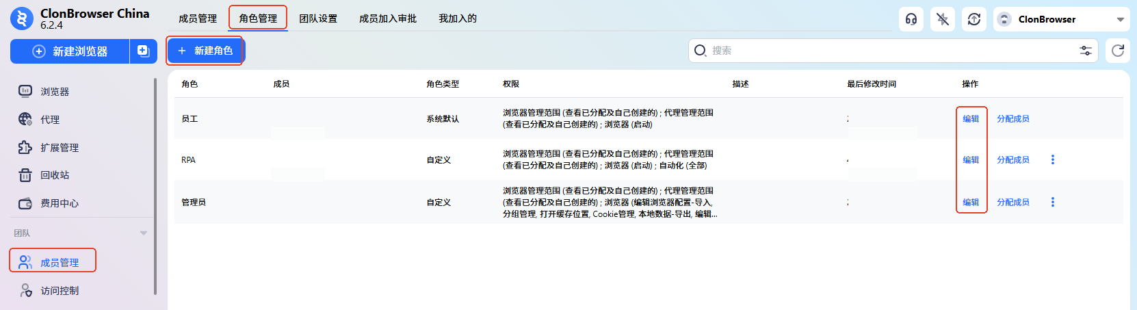
Task: Click the 新建浏览器 button
Action: pyautogui.click(x=70, y=51)
